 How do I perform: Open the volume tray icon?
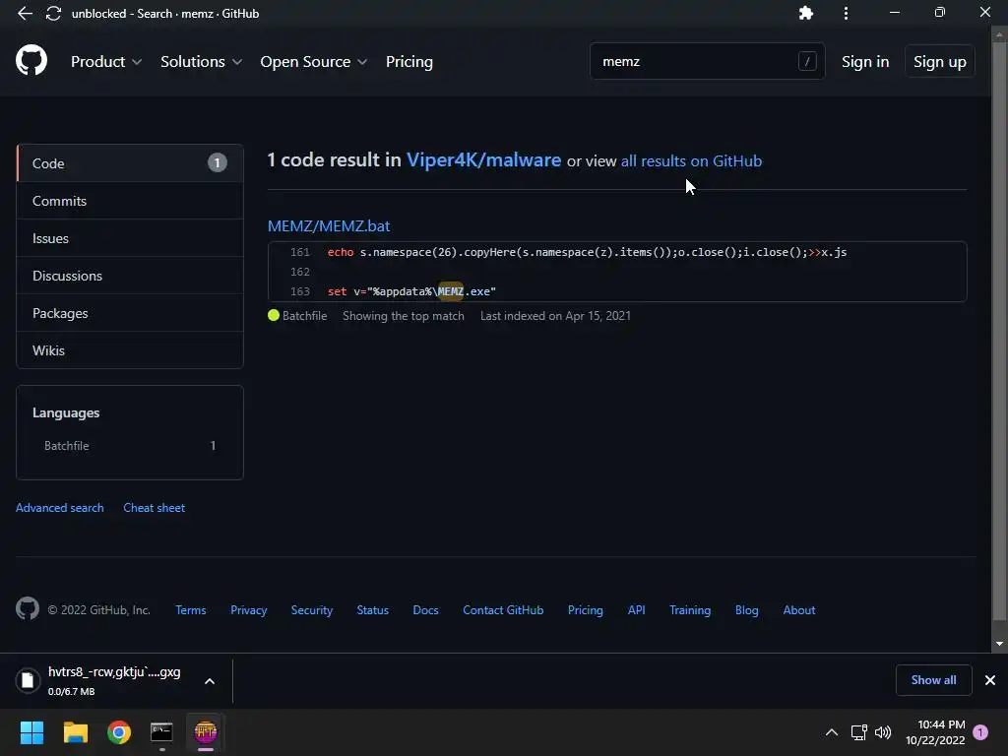tap(883, 732)
